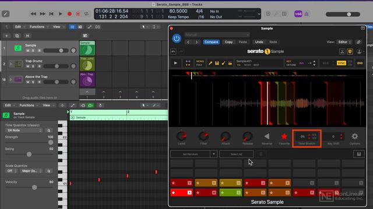Screen dimensions: 373x209
Task: Open the View Editor dropdown
Action: [344, 42]
